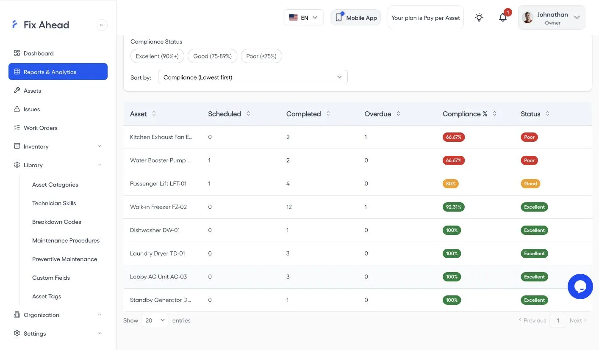Screen dimensions: 599x350
Task: Click the Inventory box icon
Action: click(x=17, y=146)
